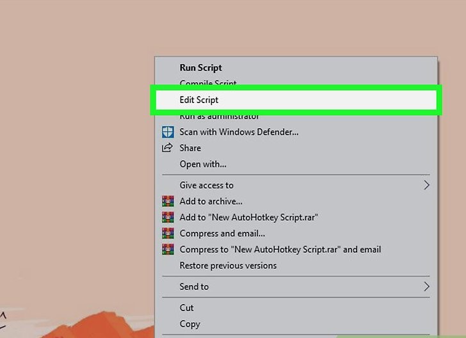Viewport: 466px width, 338px height.
Task: Expand the Give access to chevron
Action: pos(426,185)
